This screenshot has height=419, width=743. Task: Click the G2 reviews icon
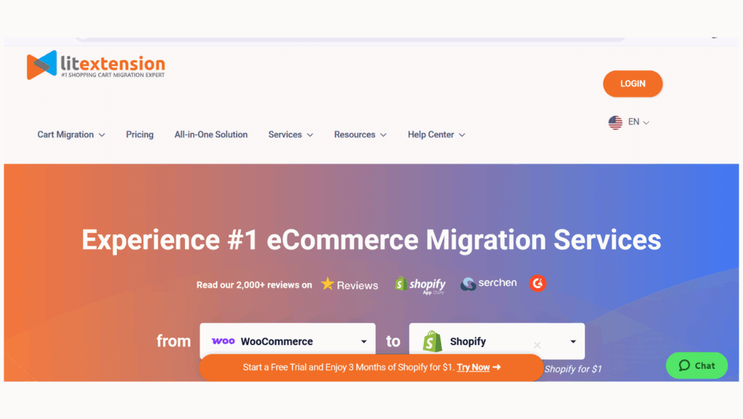538,283
